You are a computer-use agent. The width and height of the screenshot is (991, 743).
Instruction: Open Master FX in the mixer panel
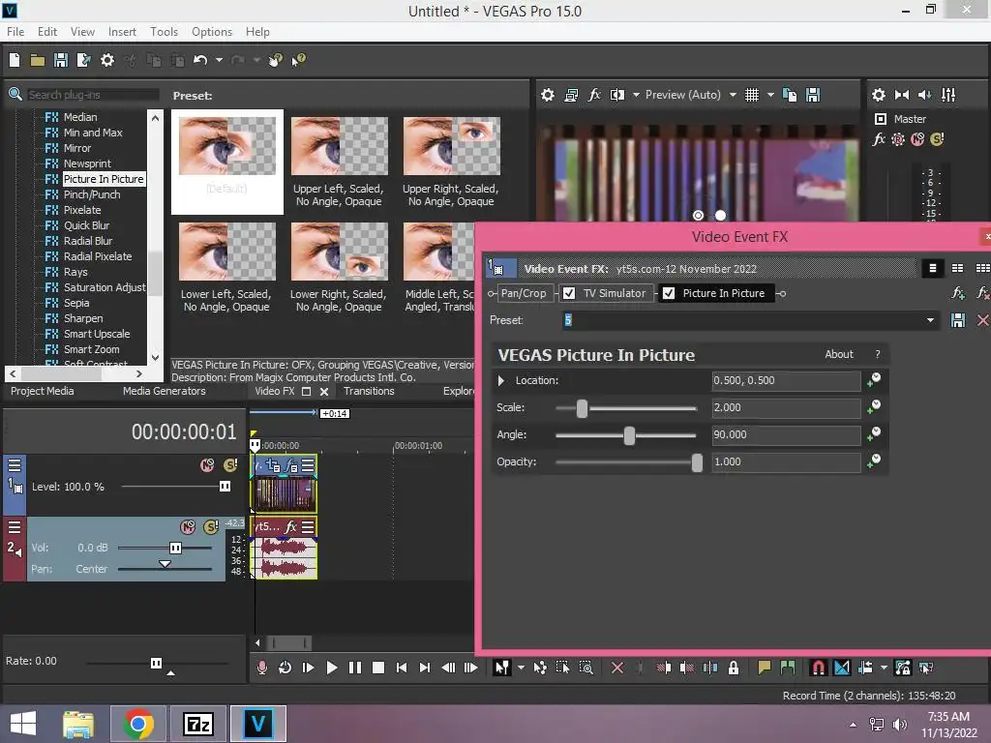(x=879, y=139)
